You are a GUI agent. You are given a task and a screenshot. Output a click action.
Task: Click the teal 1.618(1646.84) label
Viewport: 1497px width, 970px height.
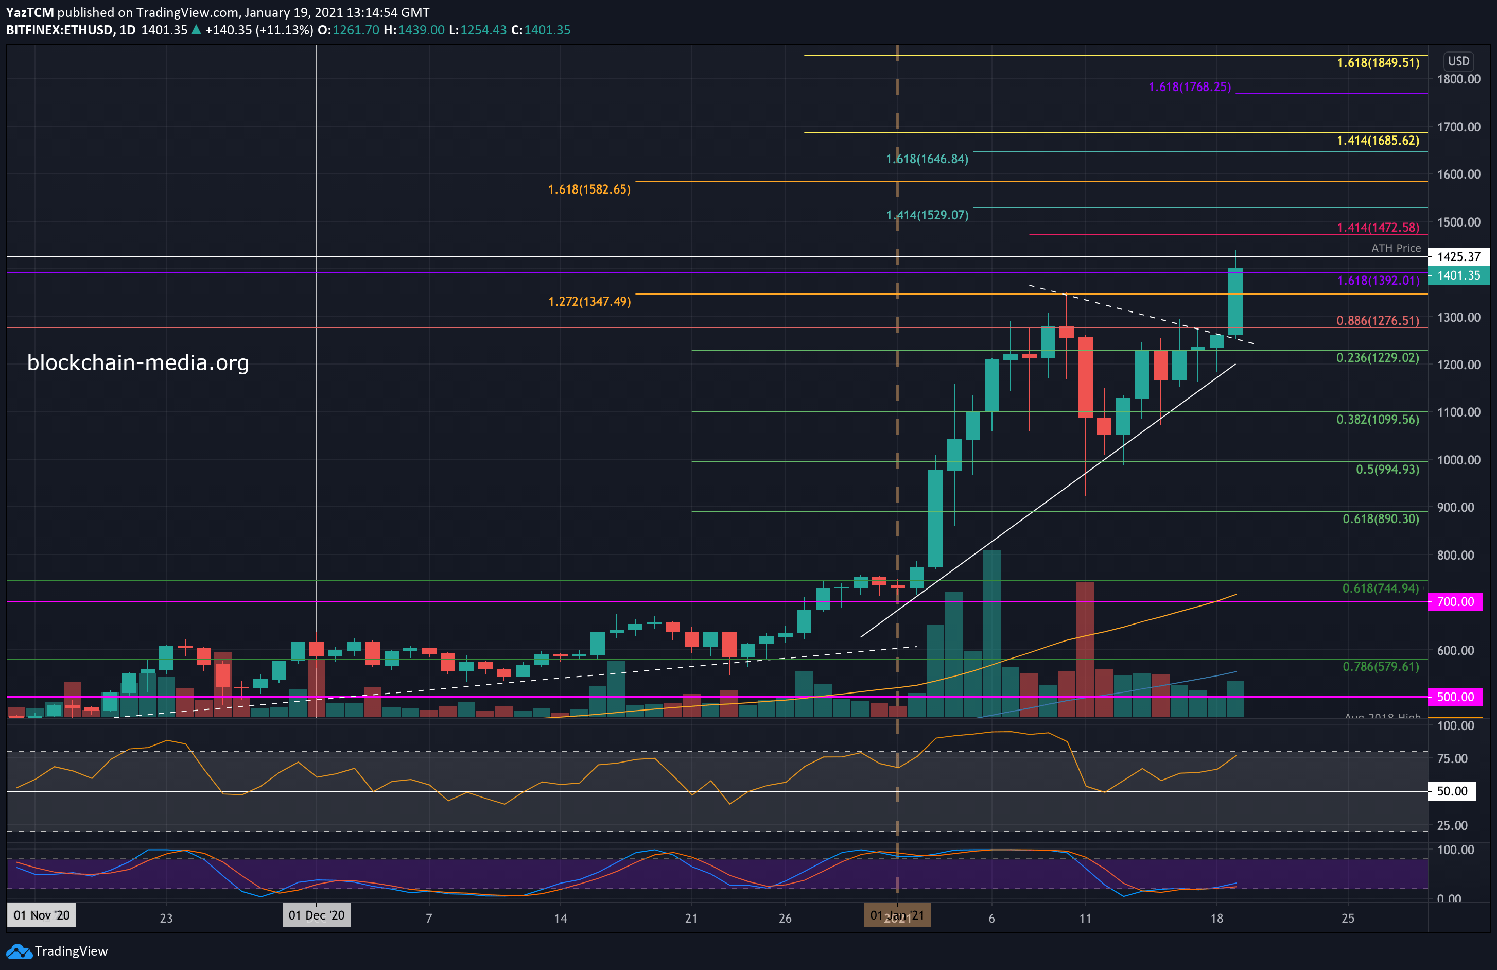tap(927, 159)
